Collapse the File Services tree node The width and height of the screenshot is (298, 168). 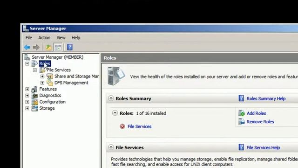tap(35, 70)
